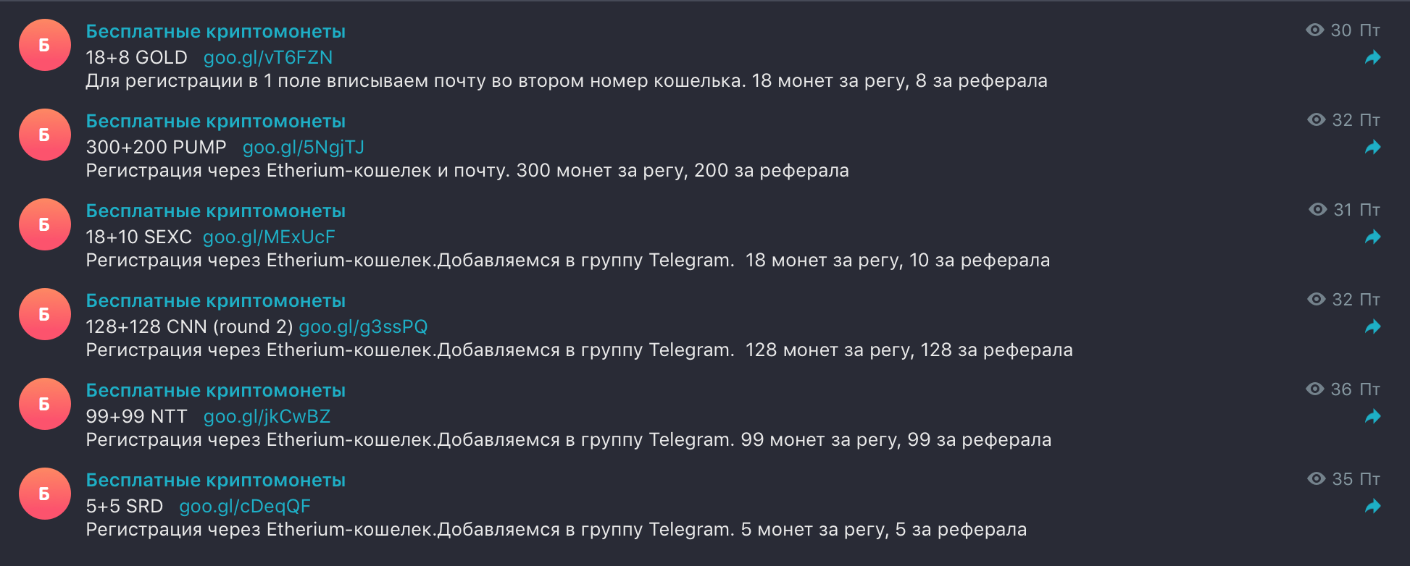Open the channel name above the NTT post
The height and width of the screenshot is (566, 1410).
pyautogui.click(x=215, y=390)
